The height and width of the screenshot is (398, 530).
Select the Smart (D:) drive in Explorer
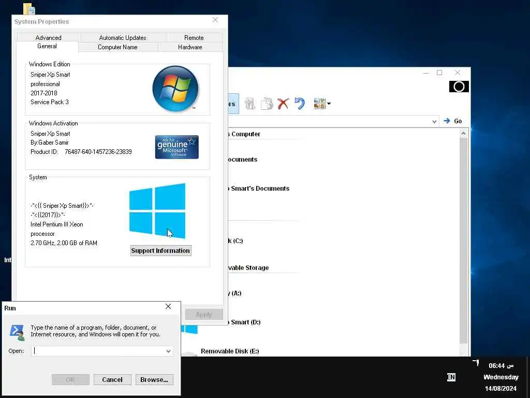point(244,322)
